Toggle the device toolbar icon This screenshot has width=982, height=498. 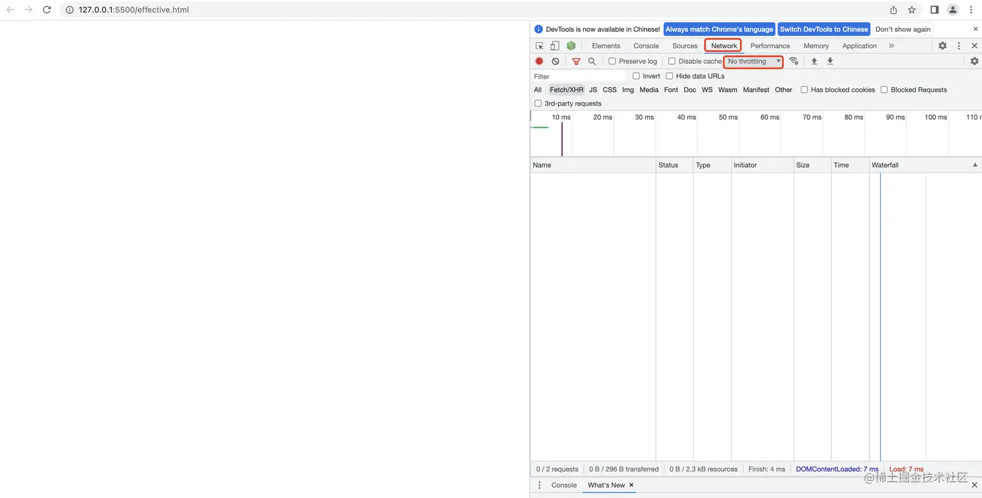[x=555, y=46]
